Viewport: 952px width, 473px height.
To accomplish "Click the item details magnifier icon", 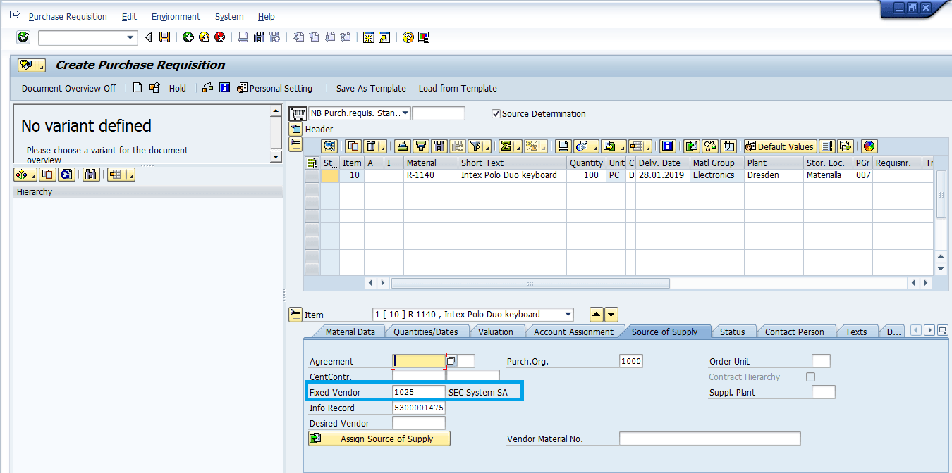I will point(329,146).
